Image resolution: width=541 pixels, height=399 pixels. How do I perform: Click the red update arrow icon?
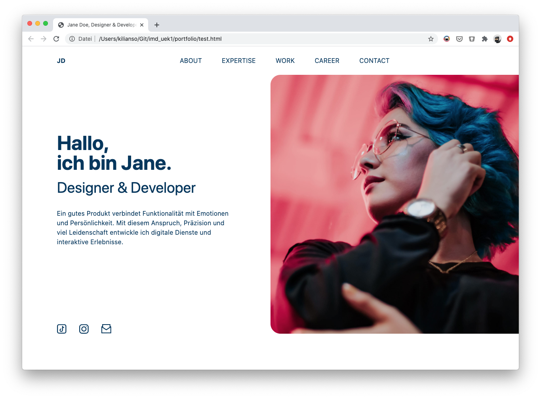coord(510,39)
